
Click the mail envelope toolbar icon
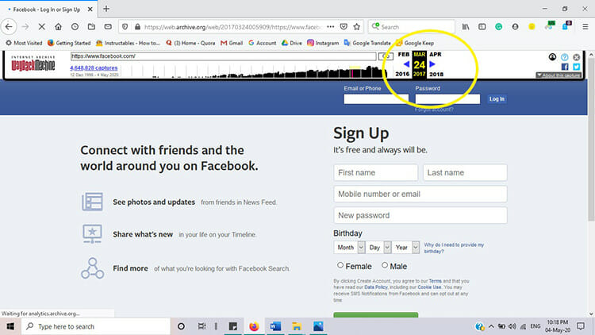click(108, 26)
